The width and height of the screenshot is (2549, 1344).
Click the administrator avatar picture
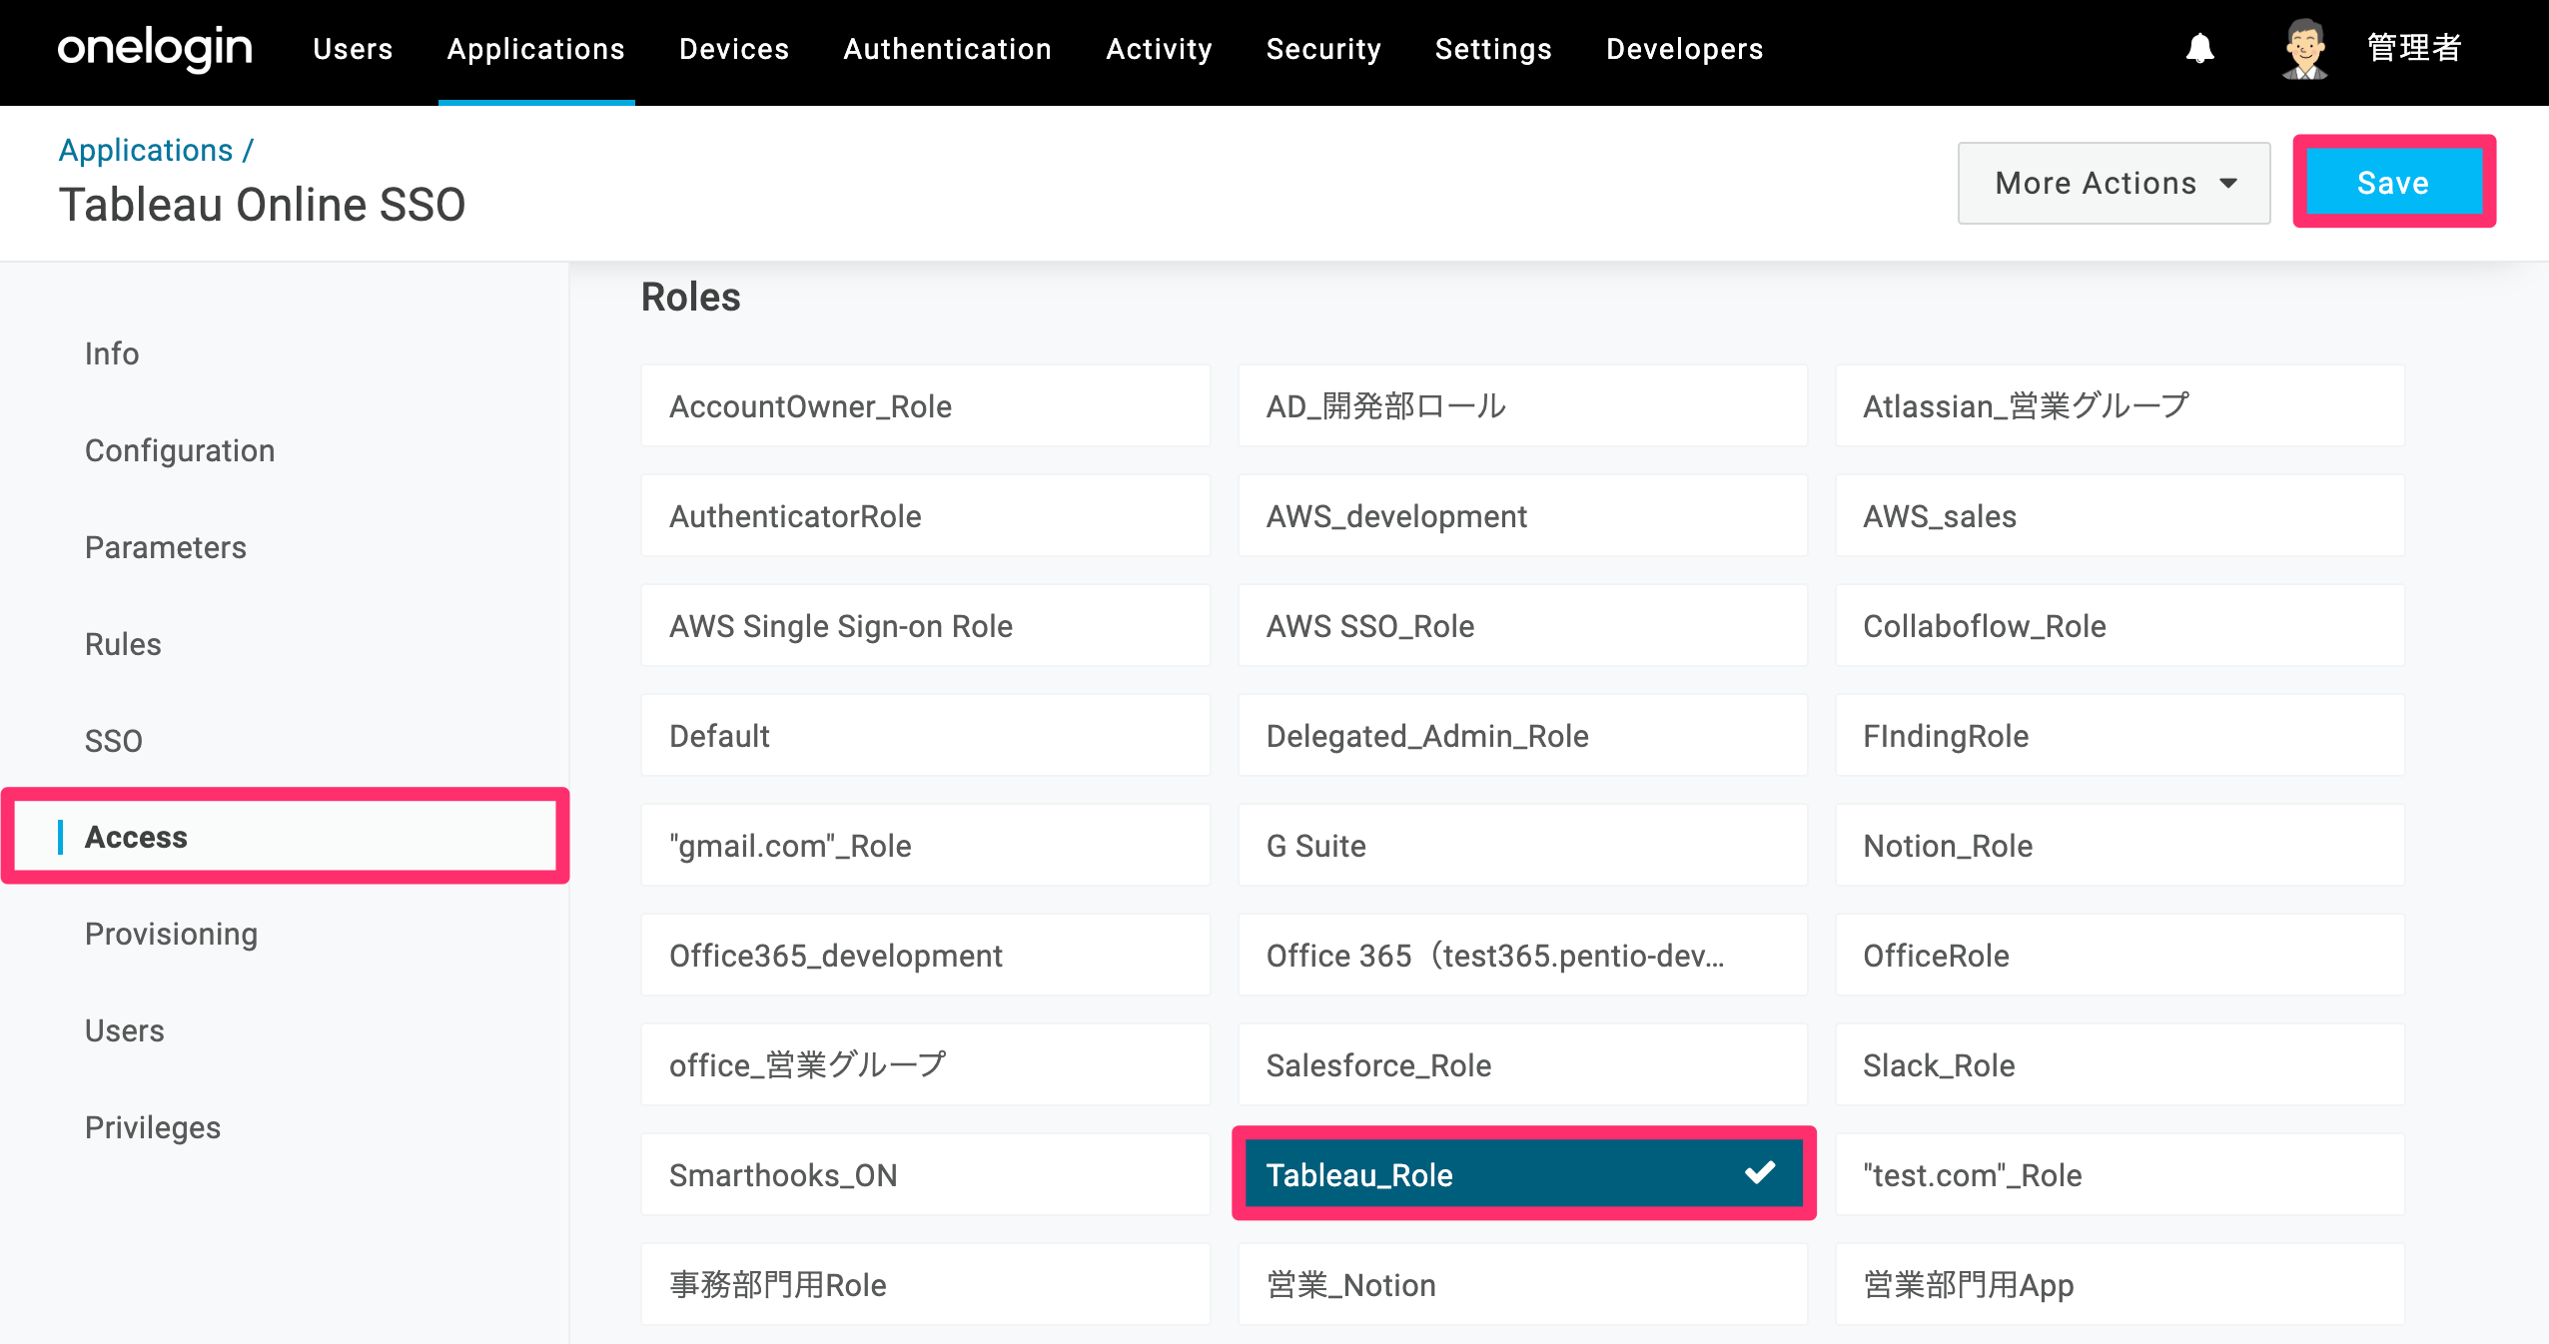pyautogui.click(x=2304, y=48)
